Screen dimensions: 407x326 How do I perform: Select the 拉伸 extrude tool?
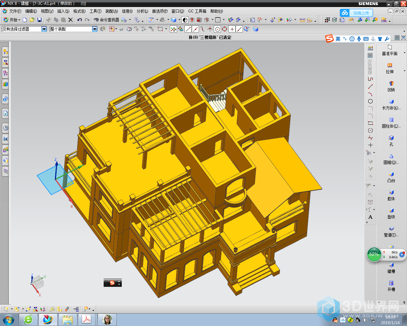pos(390,68)
